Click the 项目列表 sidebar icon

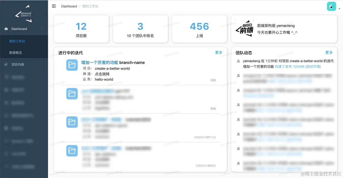(6, 64)
